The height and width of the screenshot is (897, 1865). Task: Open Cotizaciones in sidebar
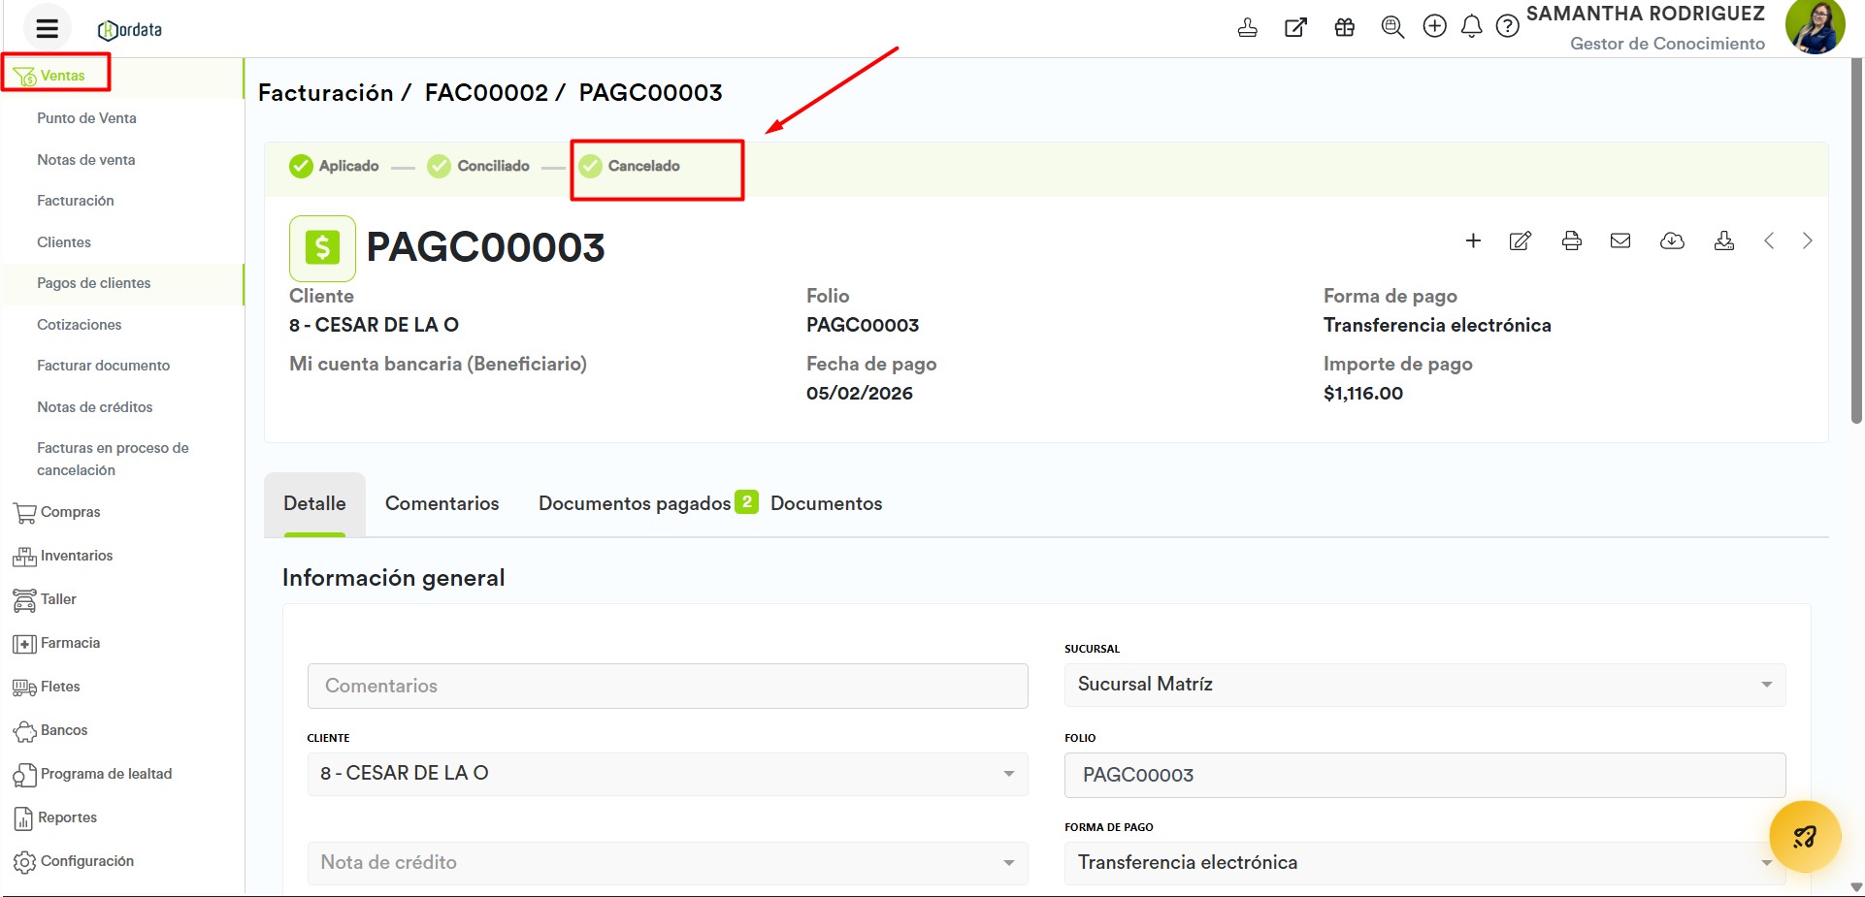tap(80, 325)
